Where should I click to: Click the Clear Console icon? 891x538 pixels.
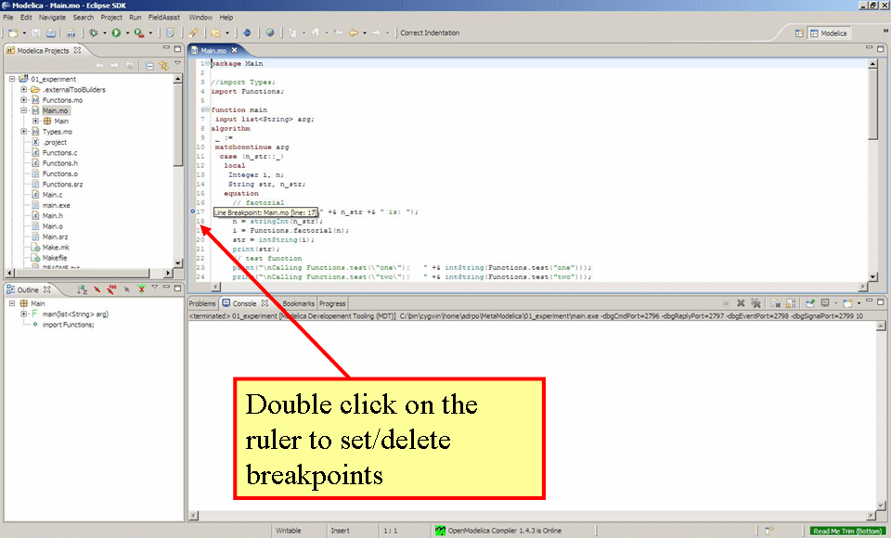click(774, 302)
